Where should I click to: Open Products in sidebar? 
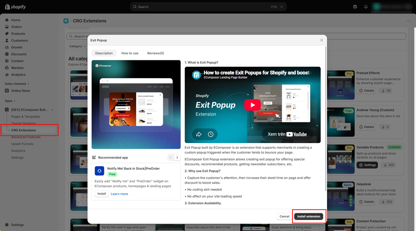click(18, 34)
